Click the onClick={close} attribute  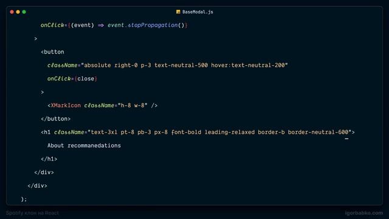(x=72, y=78)
